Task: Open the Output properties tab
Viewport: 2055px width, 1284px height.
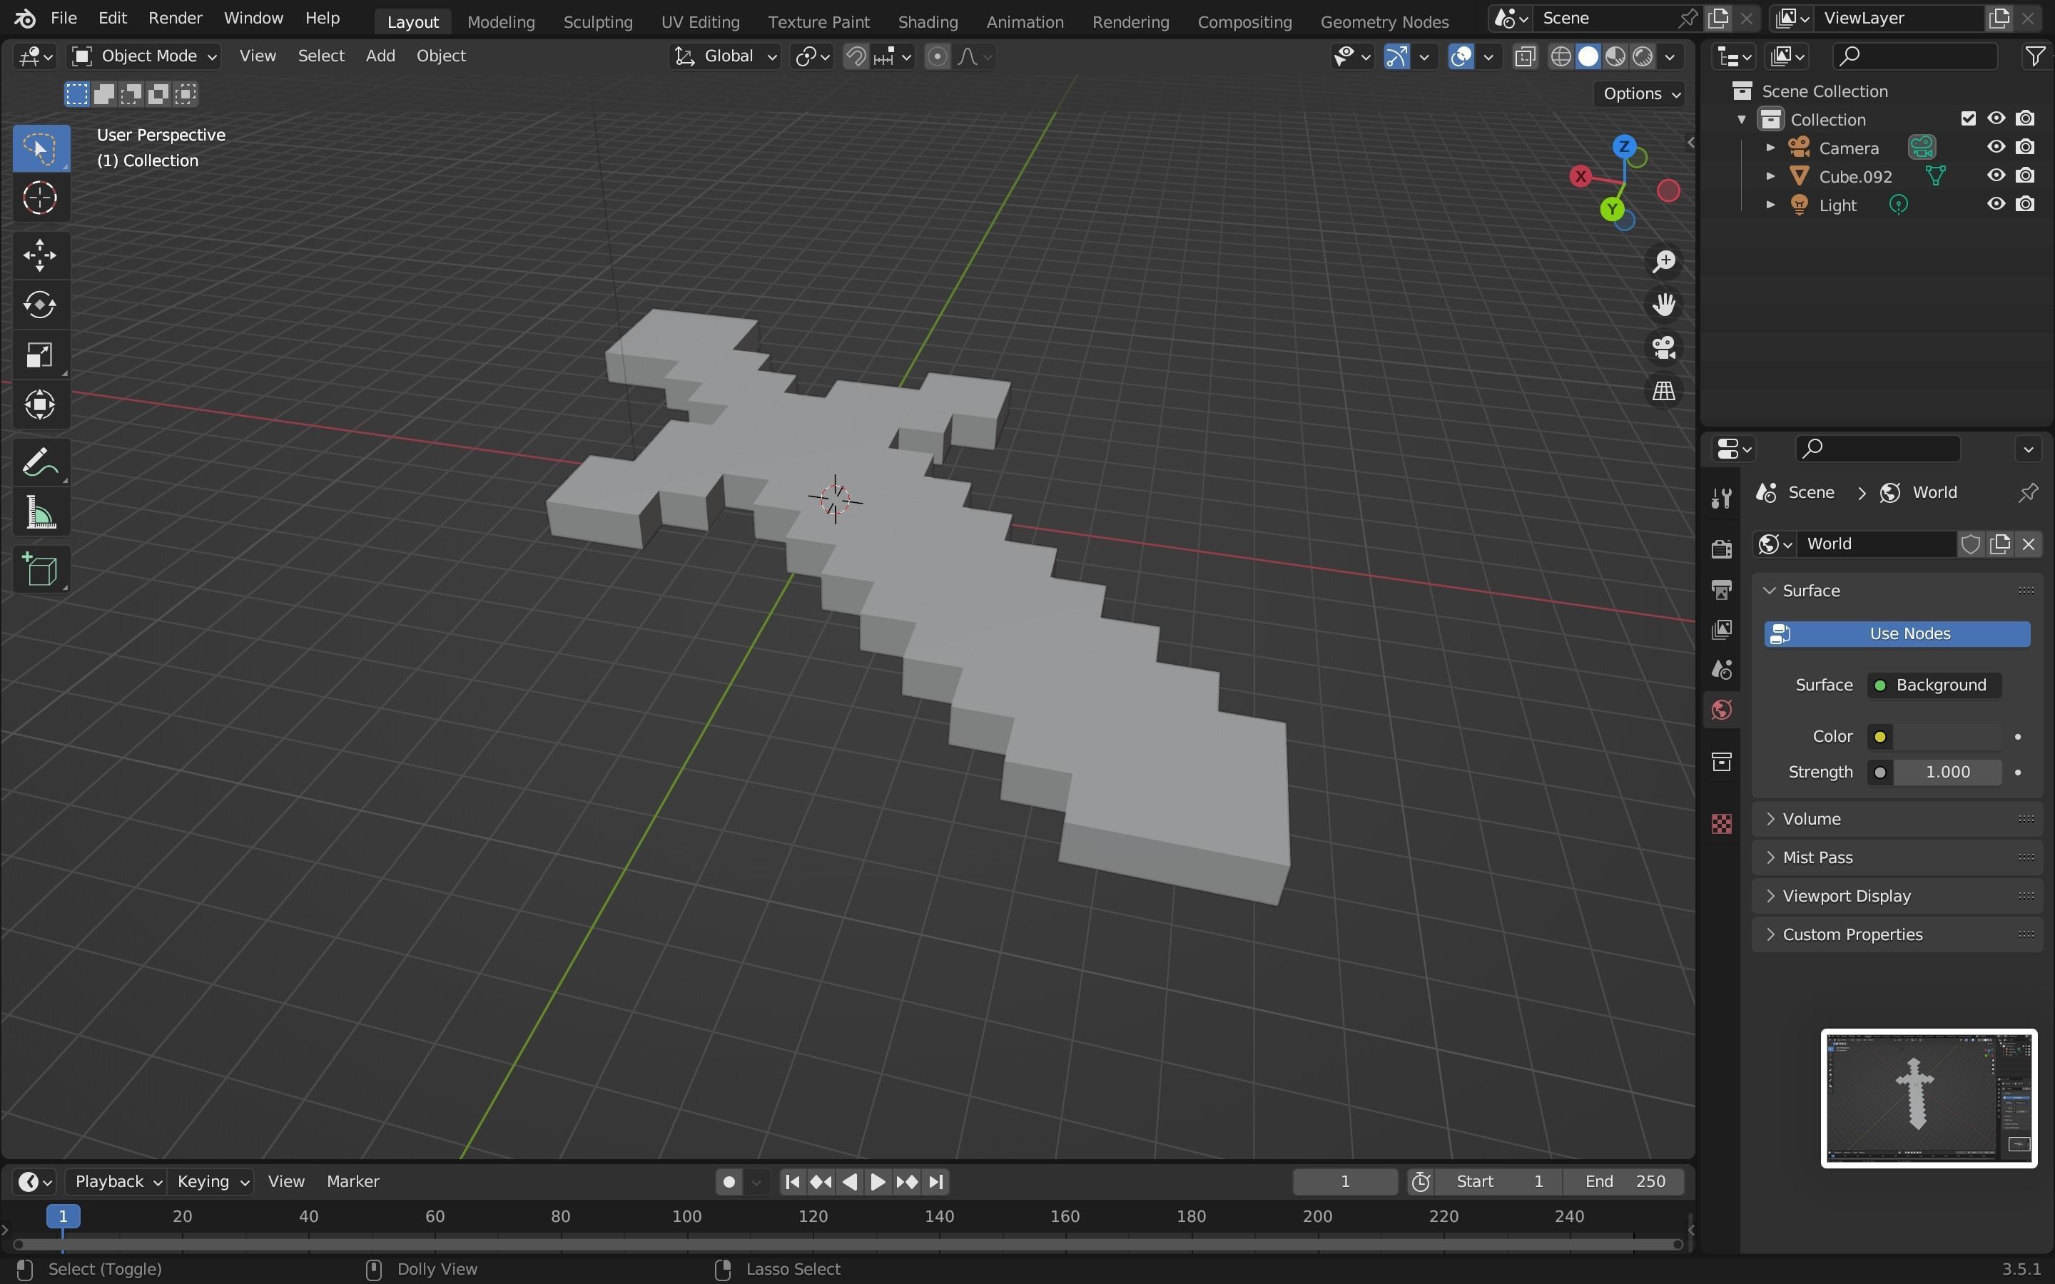Action: [x=1721, y=589]
